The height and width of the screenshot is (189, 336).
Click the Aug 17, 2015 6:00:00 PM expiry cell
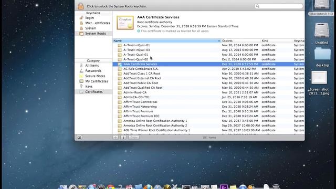tap(240, 50)
